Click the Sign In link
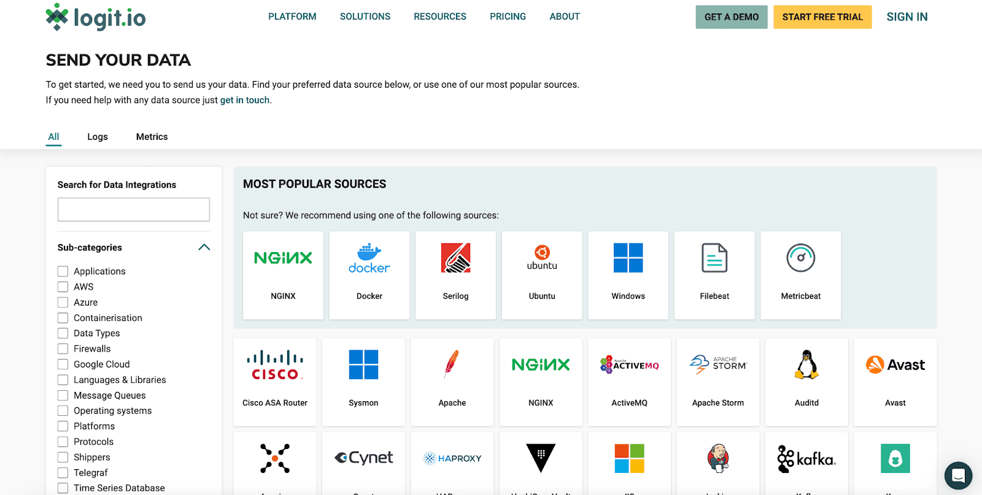This screenshot has width=982, height=495. click(x=907, y=17)
